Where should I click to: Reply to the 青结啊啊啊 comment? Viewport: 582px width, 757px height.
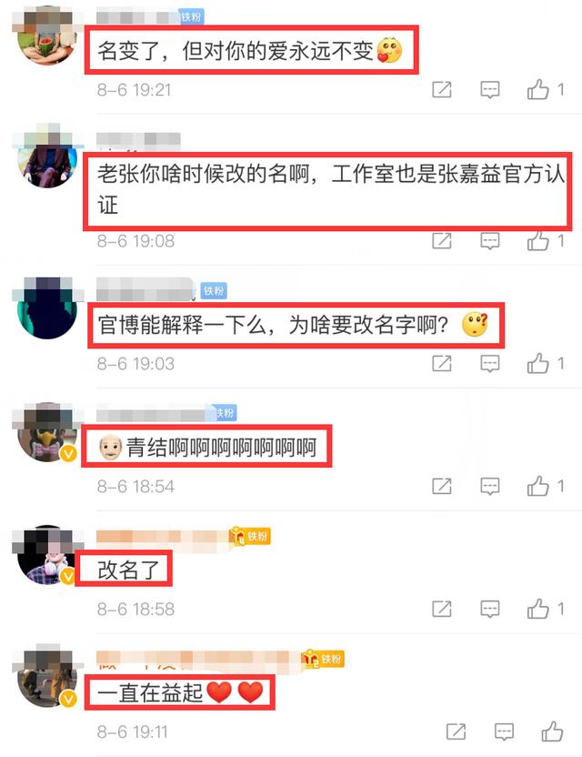pyautogui.click(x=490, y=486)
